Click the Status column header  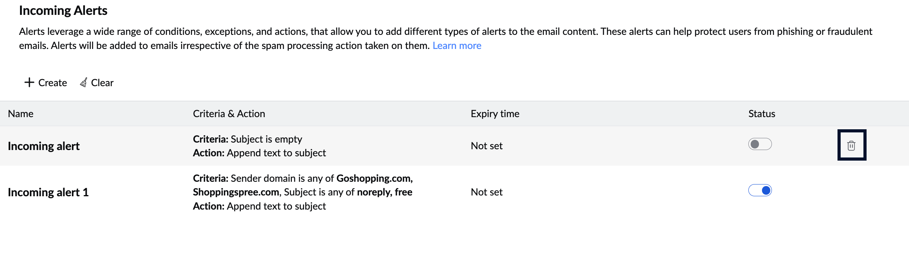click(x=761, y=114)
